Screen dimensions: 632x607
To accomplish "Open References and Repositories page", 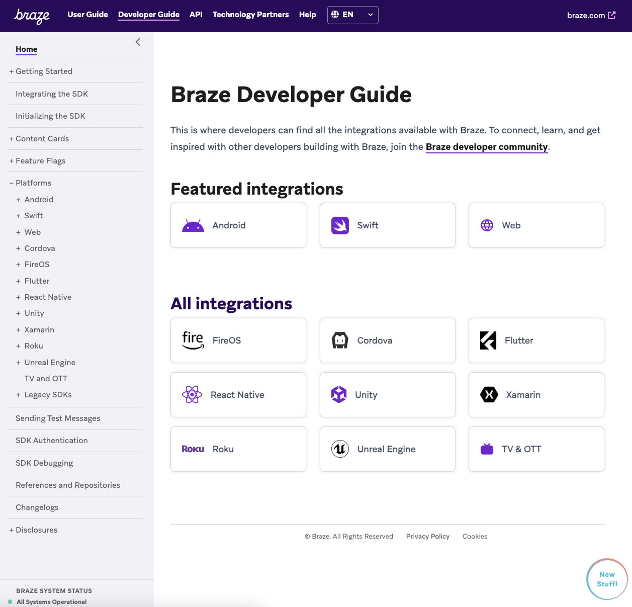I will click(x=68, y=485).
